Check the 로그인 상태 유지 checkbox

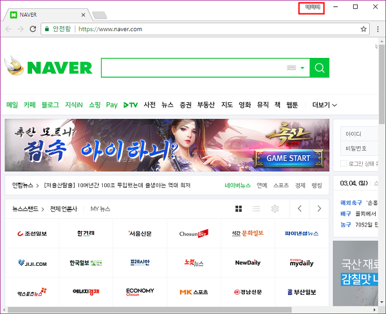pyautogui.click(x=344, y=163)
